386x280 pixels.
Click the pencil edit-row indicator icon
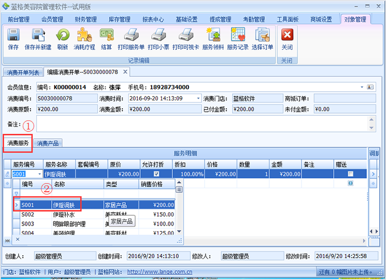(7, 174)
